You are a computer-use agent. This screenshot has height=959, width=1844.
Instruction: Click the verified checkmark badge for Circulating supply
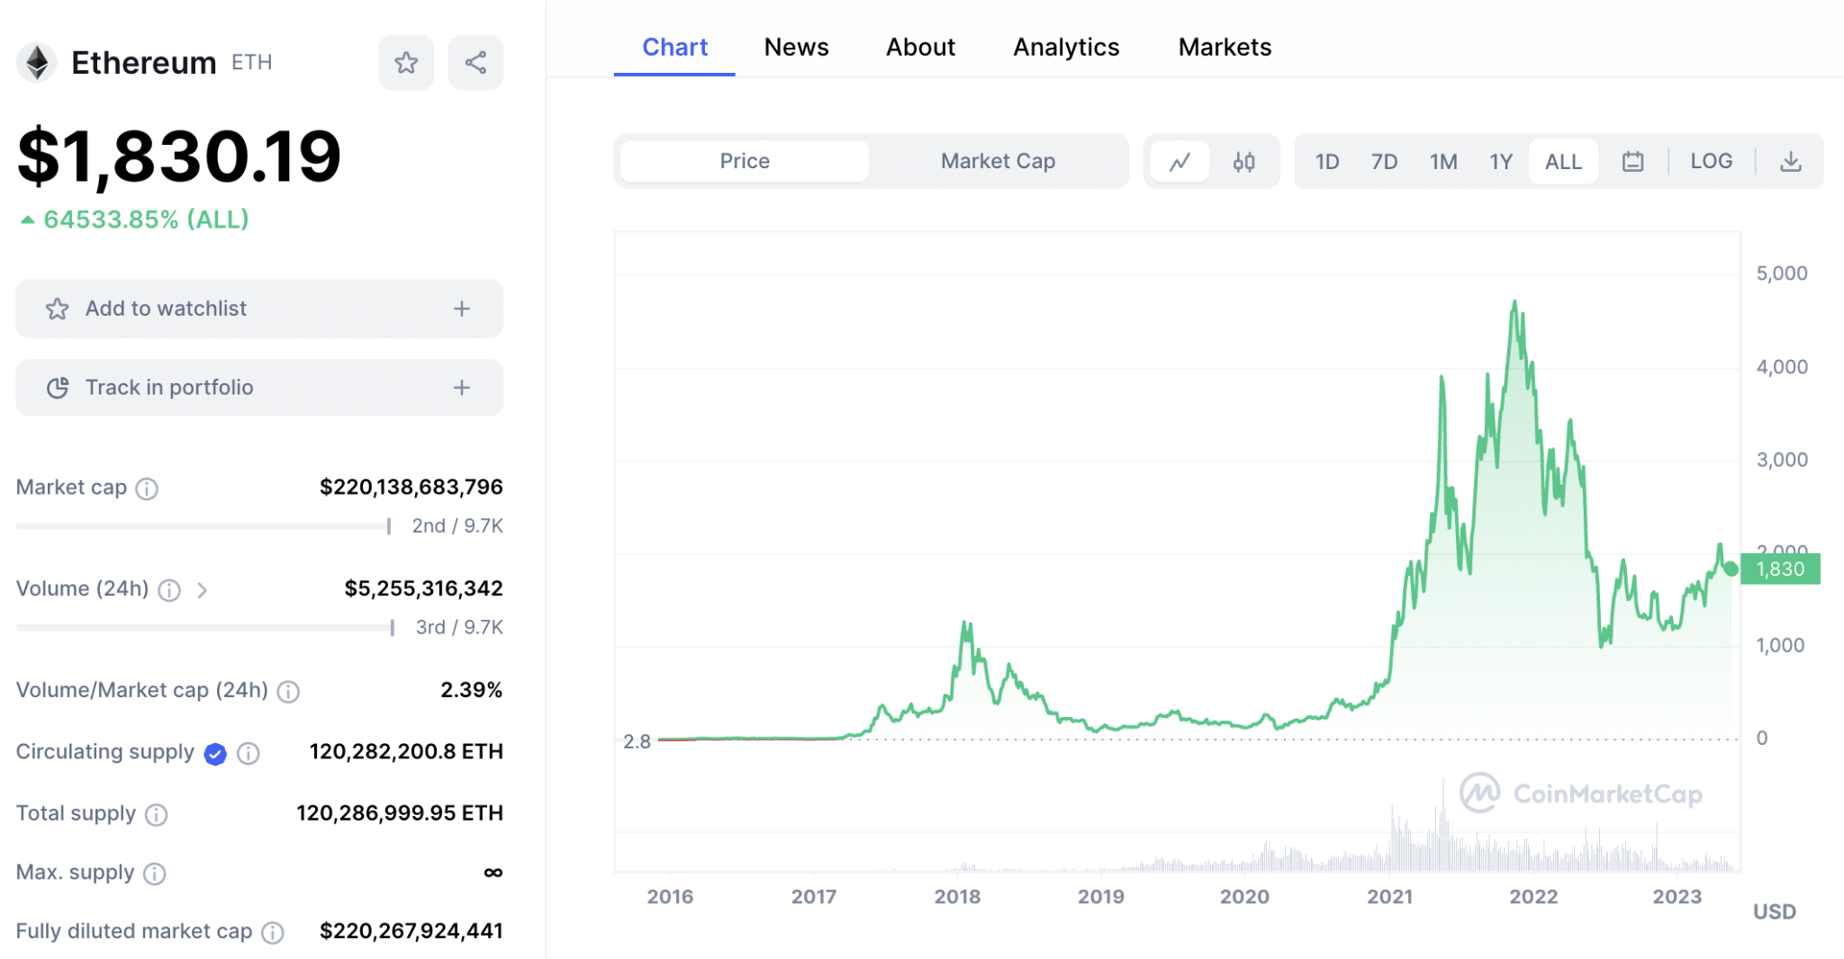pos(215,753)
